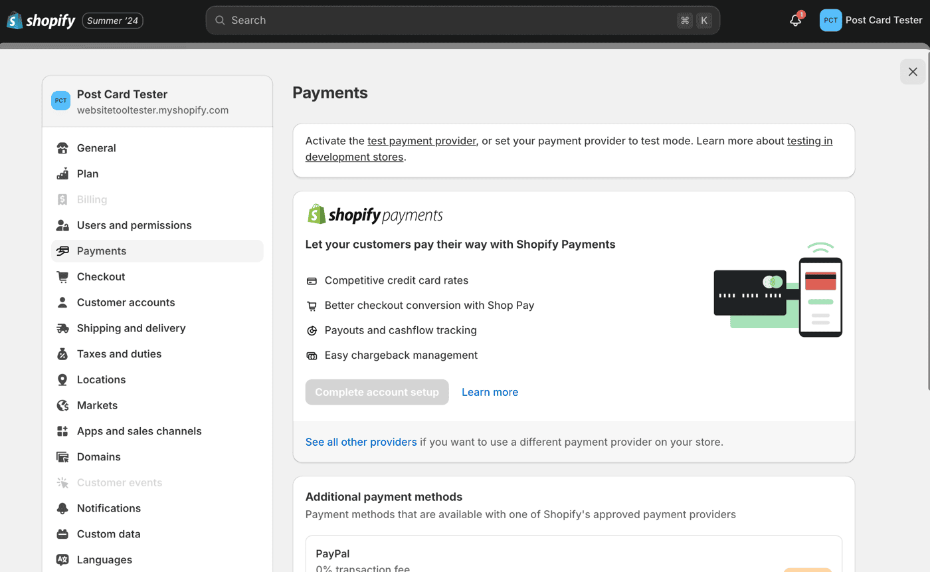930x572 pixels.
Task: Click the Post Card Tester store name in sidebar
Action: 122,94
